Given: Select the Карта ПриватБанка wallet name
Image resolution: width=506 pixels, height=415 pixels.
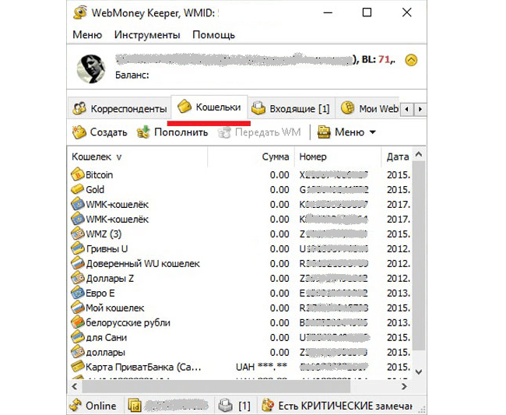Looking at the screenshot, I should coord(143,368).
